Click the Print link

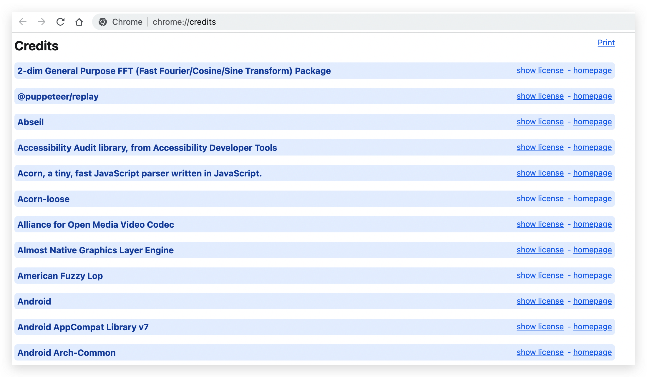pos(606,43)
